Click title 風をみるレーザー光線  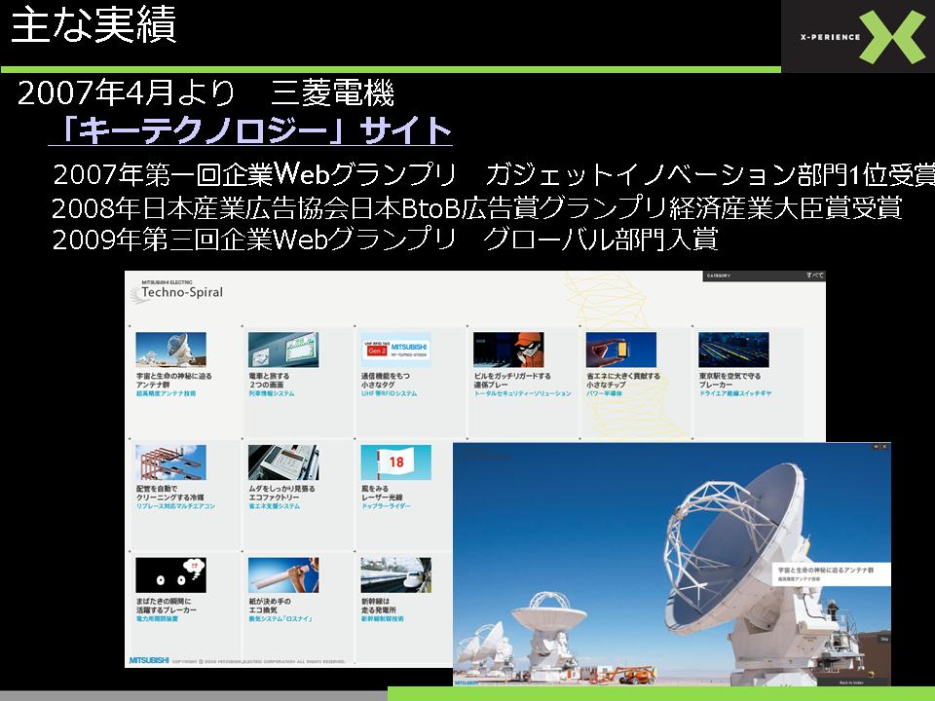point(382,493)
